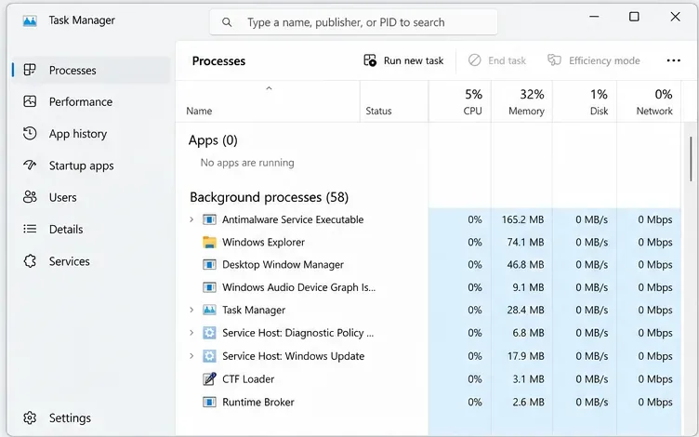This screenshot has width=699, height=437.
Task: Click the Efficiency mode button label
Action: [604, 60]
